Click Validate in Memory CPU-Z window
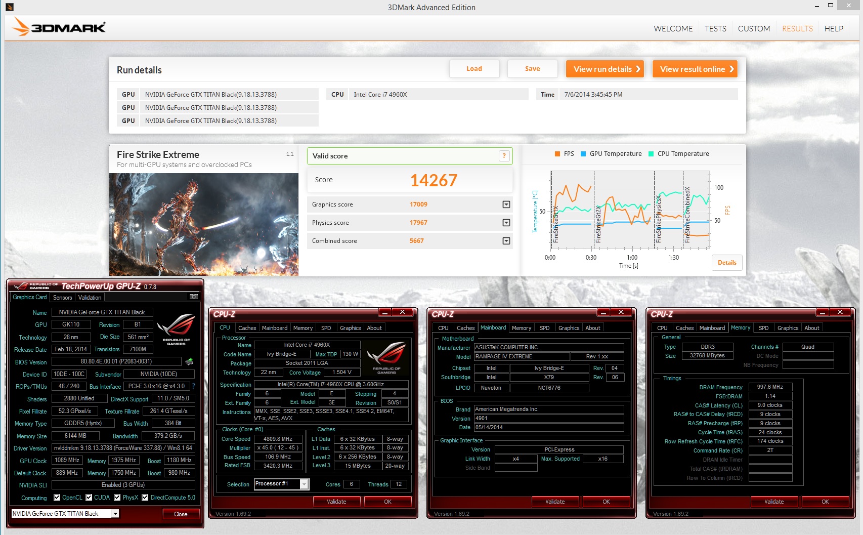 (774, 502)
